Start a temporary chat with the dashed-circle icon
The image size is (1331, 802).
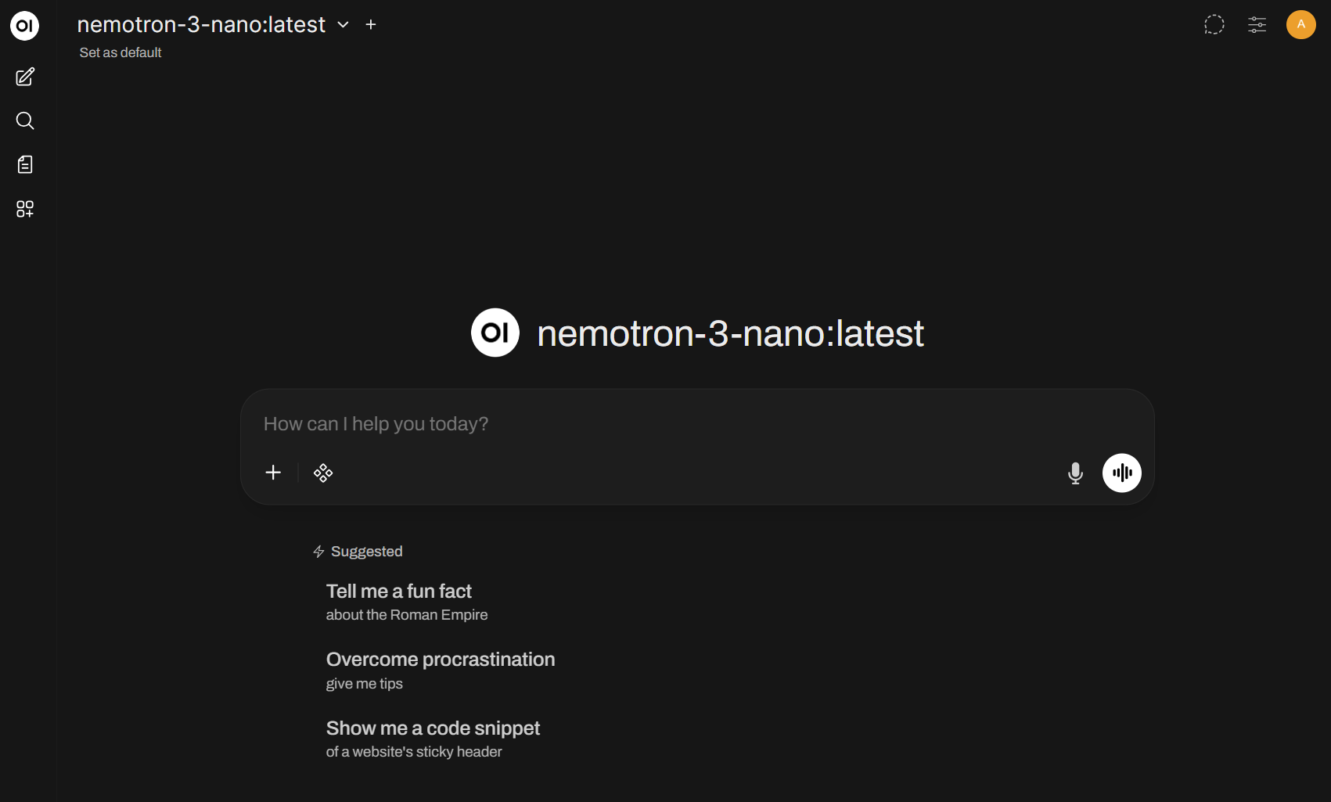click(x=1214, y=24)
